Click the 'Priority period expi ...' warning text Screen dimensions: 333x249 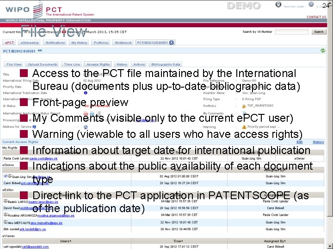tap(264, 127)
